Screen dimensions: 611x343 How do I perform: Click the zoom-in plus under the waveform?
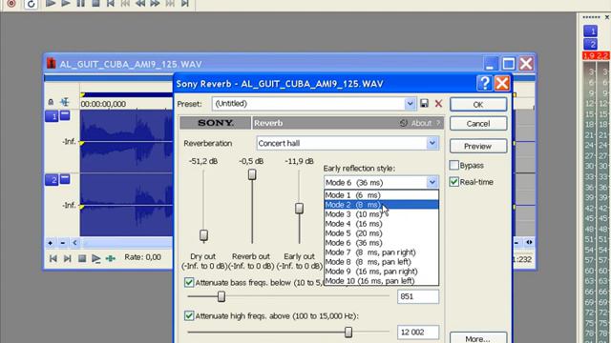[x=51, y=243]
